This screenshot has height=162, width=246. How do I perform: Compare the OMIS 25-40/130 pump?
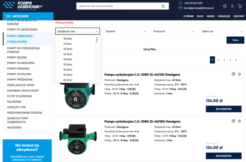pos(233,74)
